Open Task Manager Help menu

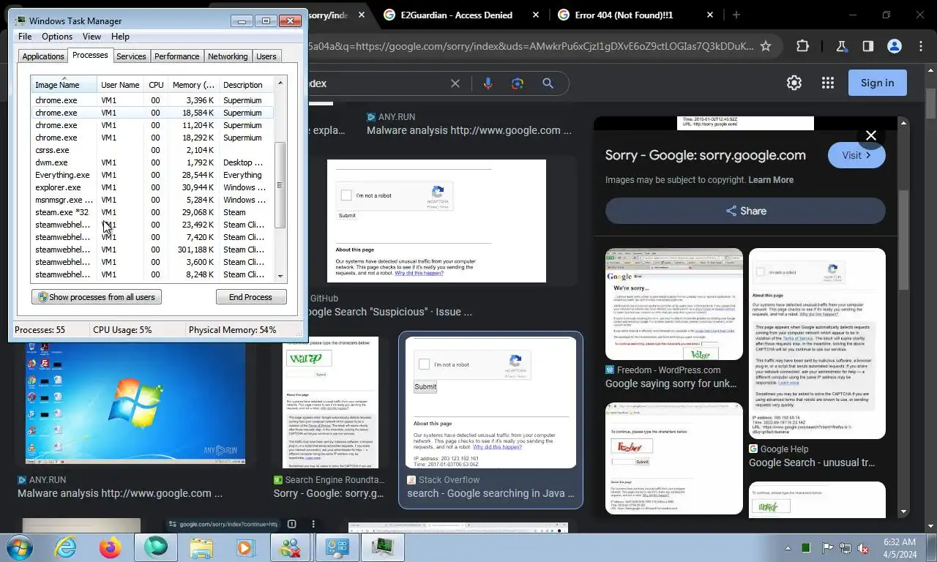pos(120,37)
